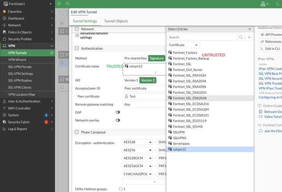Toggle favorite star beside VPN Tunnels
Screen dimensions: 282x192
coord(52,53)
